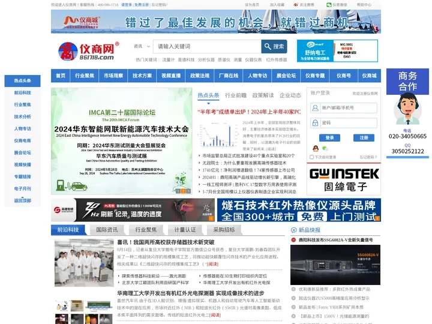
Task: Switch to 采购招标 tab
Action: click(224, 230)
